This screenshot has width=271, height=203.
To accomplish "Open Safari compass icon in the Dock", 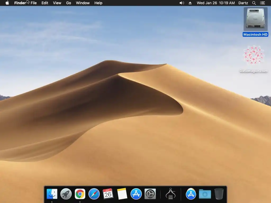I will 94,194.
